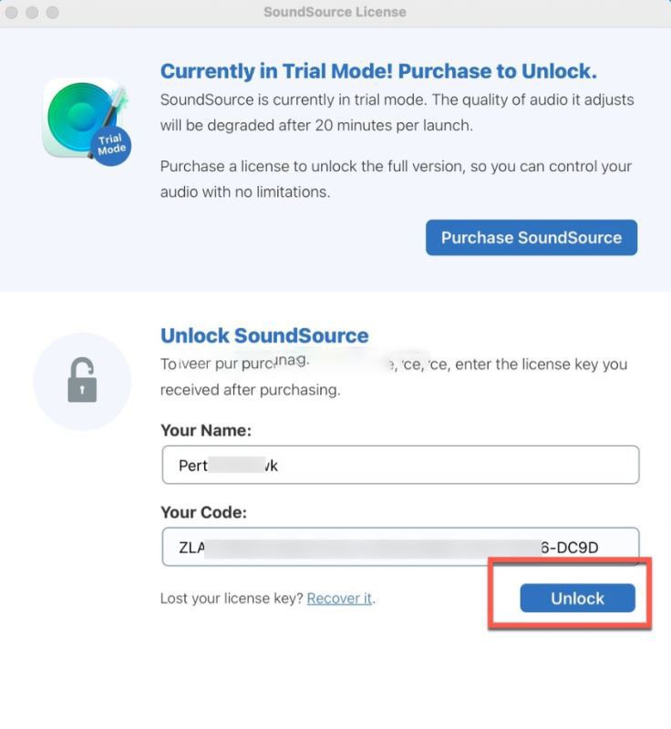Click the open padlock icon

click(x=82, y=380)
